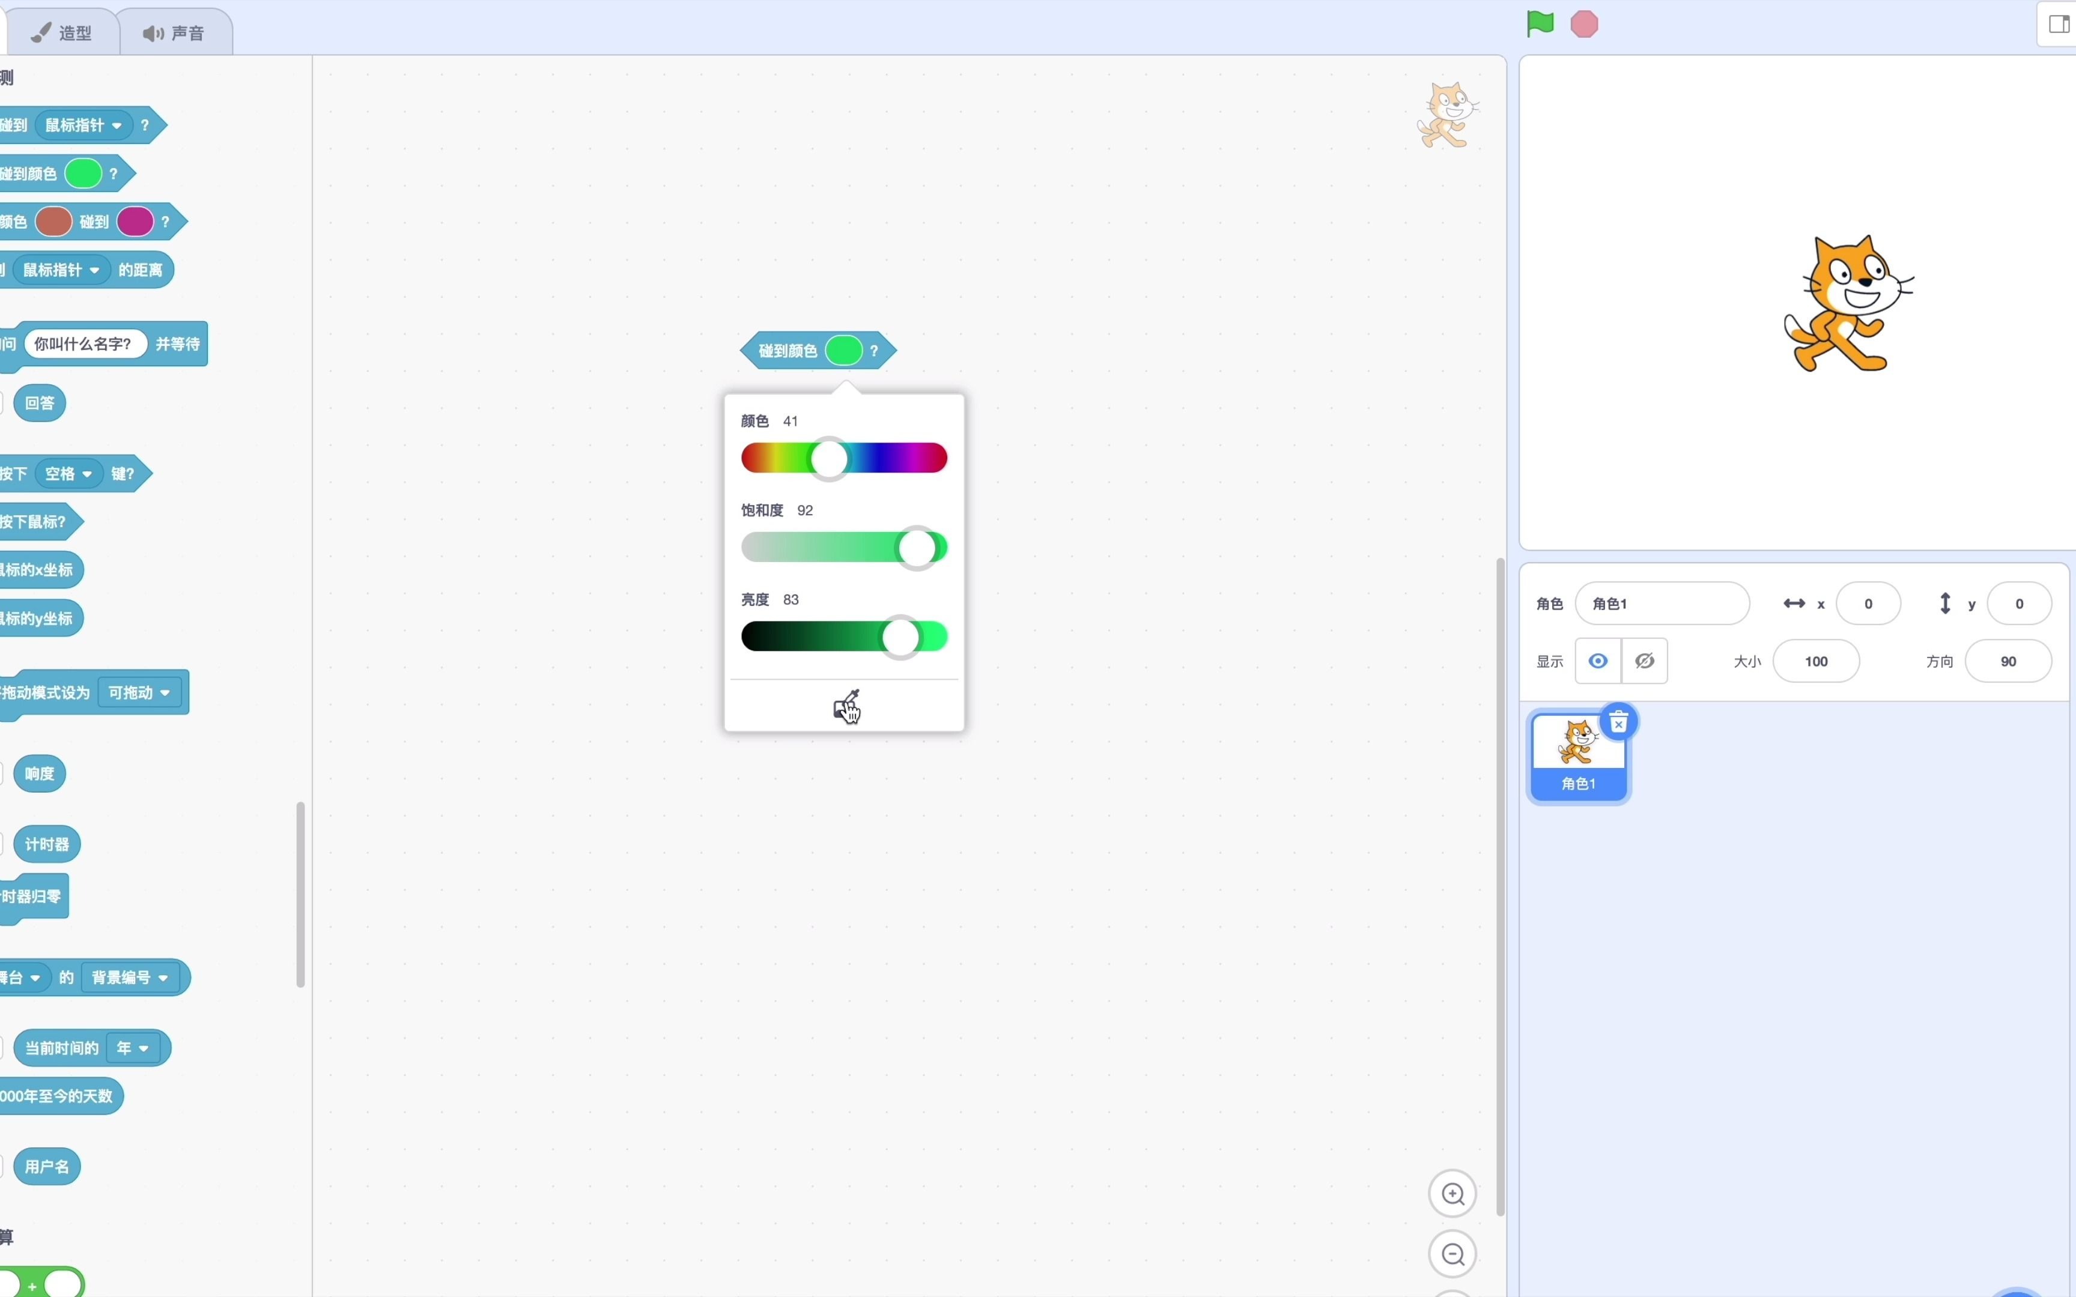Zoom in on the workspace
The width and height of the screenshot is (2076, 1297).
[x=1452, y=1193]
